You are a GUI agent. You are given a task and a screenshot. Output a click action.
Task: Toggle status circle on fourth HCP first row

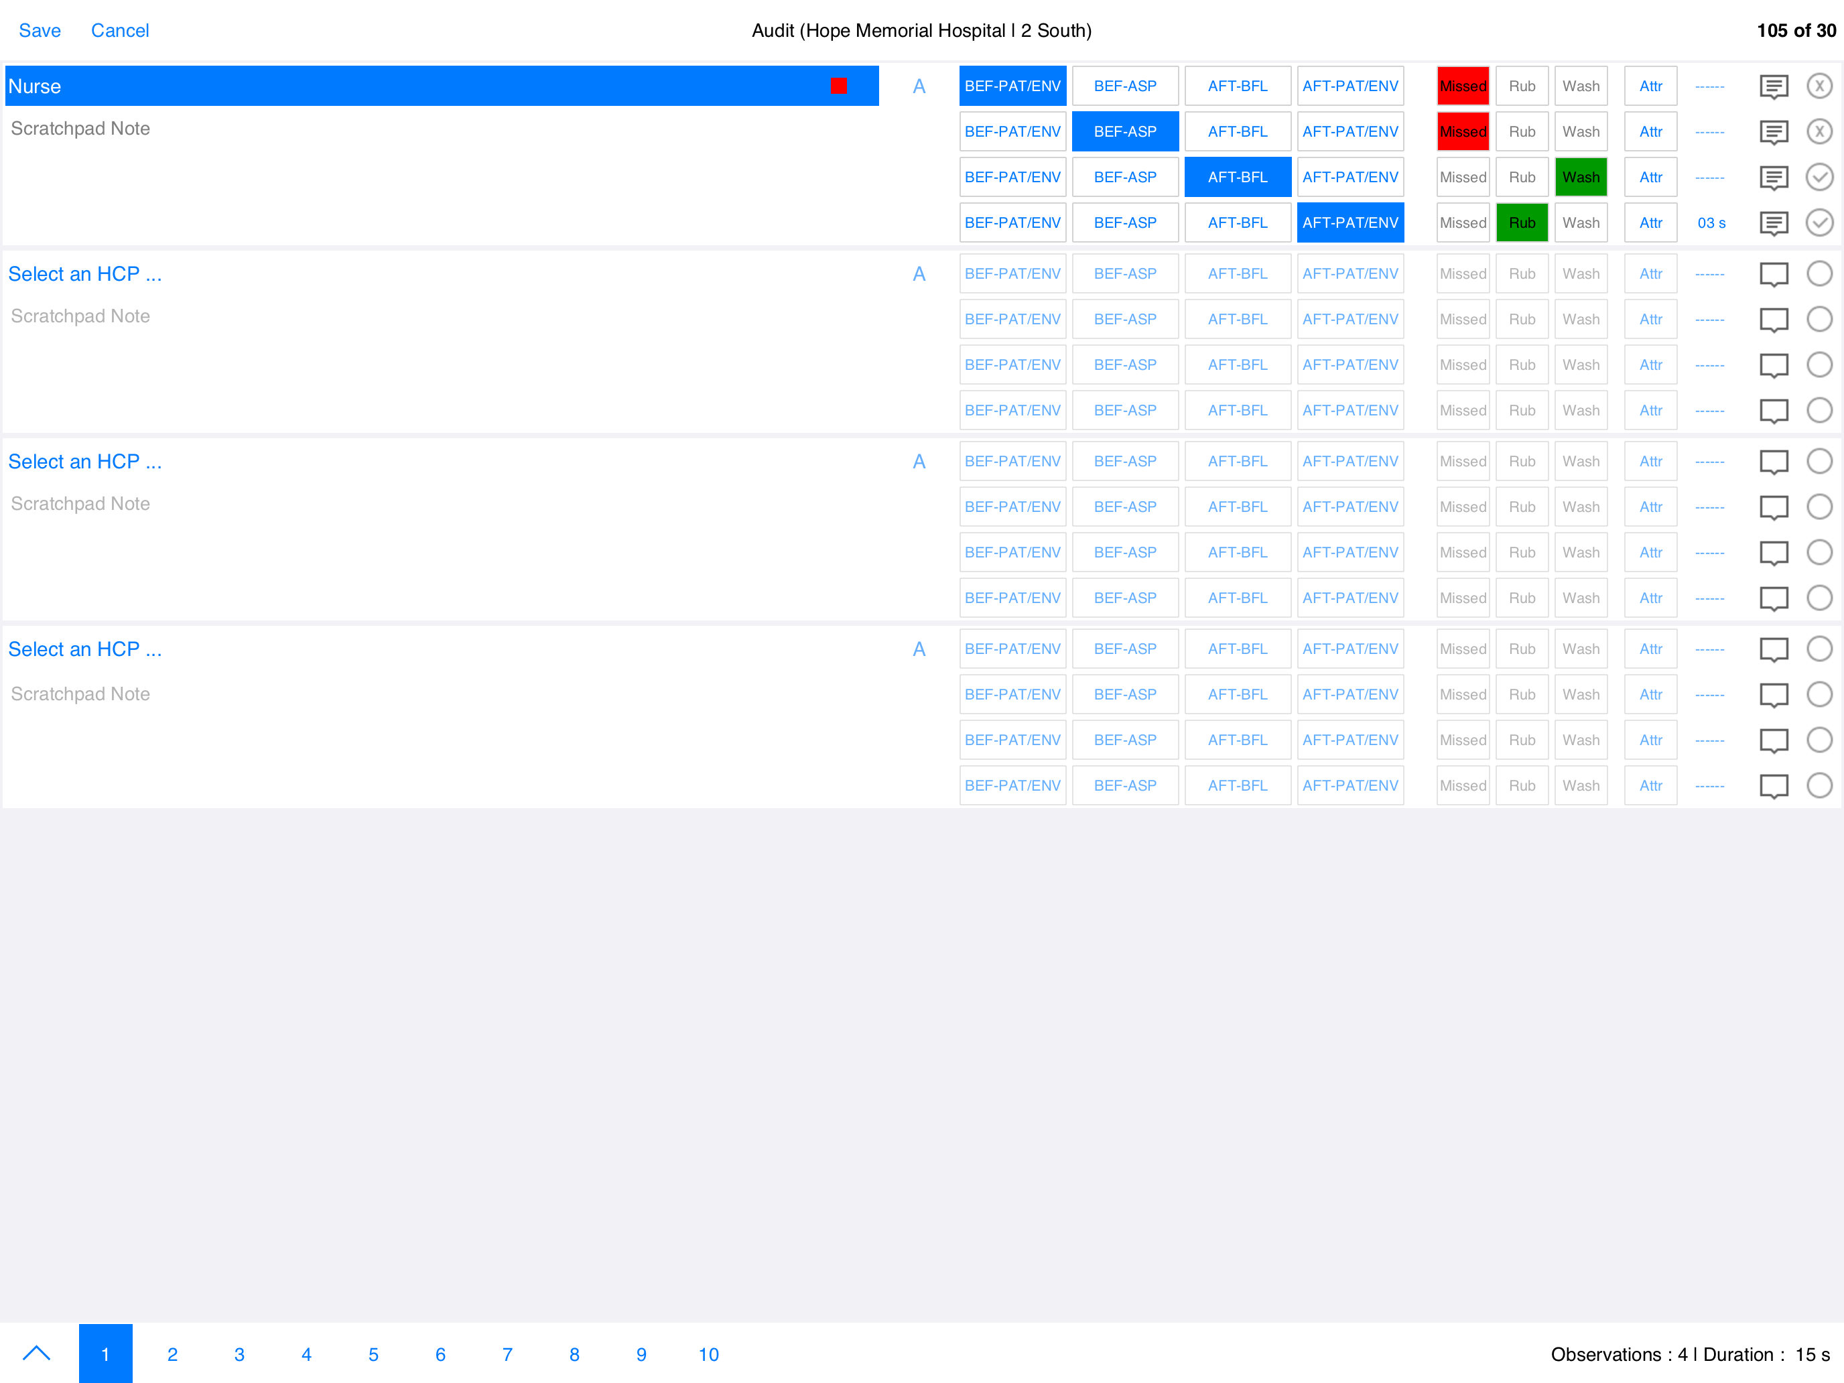pos(1819,649)
